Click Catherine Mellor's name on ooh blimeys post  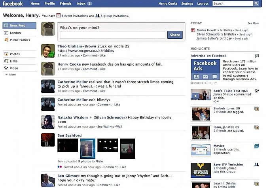click(72, 100)
